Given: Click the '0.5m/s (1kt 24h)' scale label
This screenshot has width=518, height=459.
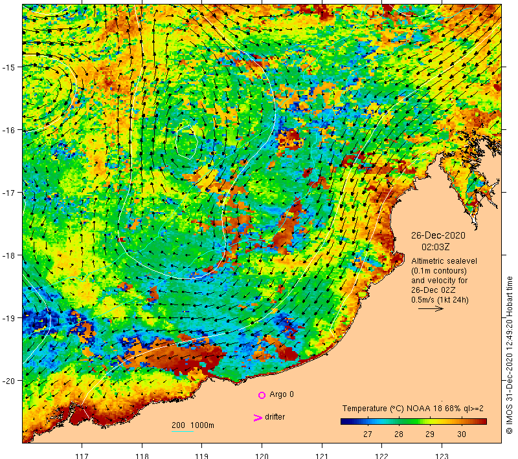Looking at the screenshot, I should point(440,300).
